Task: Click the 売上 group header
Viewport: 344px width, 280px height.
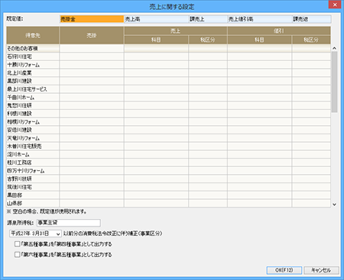Action: [x=176, y=31]
